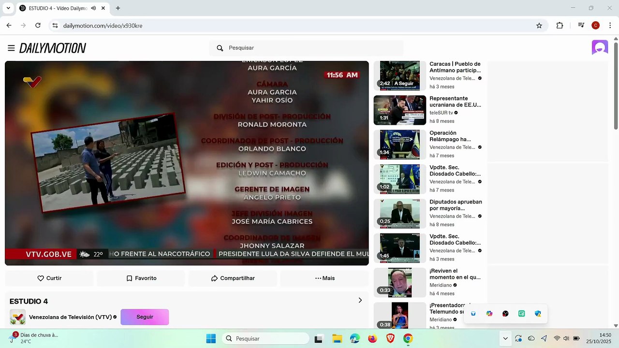Click the VTV channel avatar
Screen dimensions: 619x348
18,317
